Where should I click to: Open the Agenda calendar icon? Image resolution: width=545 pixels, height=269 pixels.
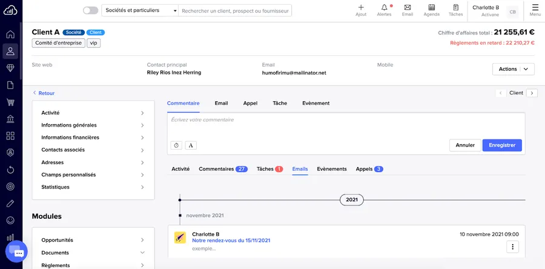pos(432,10)
